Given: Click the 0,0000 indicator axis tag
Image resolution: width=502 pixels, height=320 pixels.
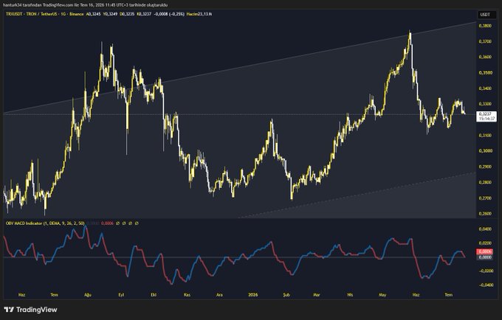Looking at the screenshot, I should pyautogui.click(x=485, y=257).
